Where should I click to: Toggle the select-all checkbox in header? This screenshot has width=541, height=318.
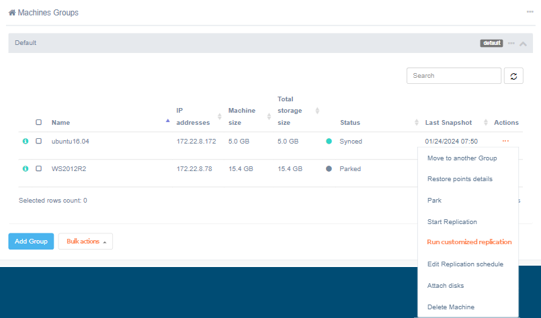[x=38, y=123]
